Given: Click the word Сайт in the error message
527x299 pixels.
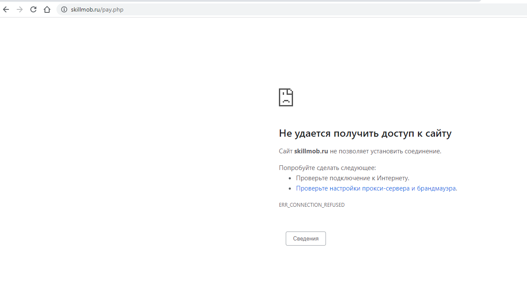Looking at the screenshot, I should tap(285, 151).
